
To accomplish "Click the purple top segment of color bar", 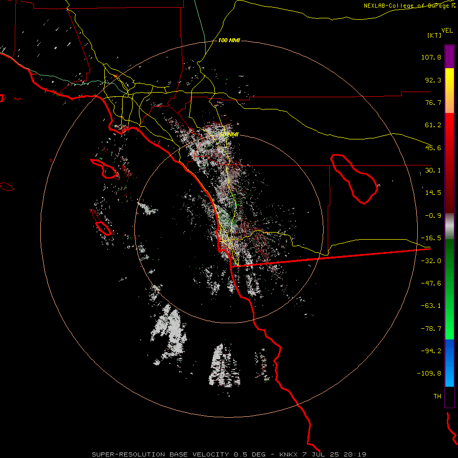I will [x=449, y=56].
